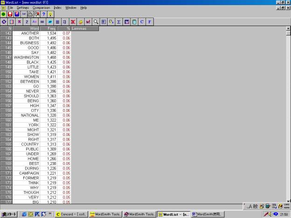The width and height of the screenshot is (291, 218).
Task: Select the word NATIONAL
Action: [30, 116]
